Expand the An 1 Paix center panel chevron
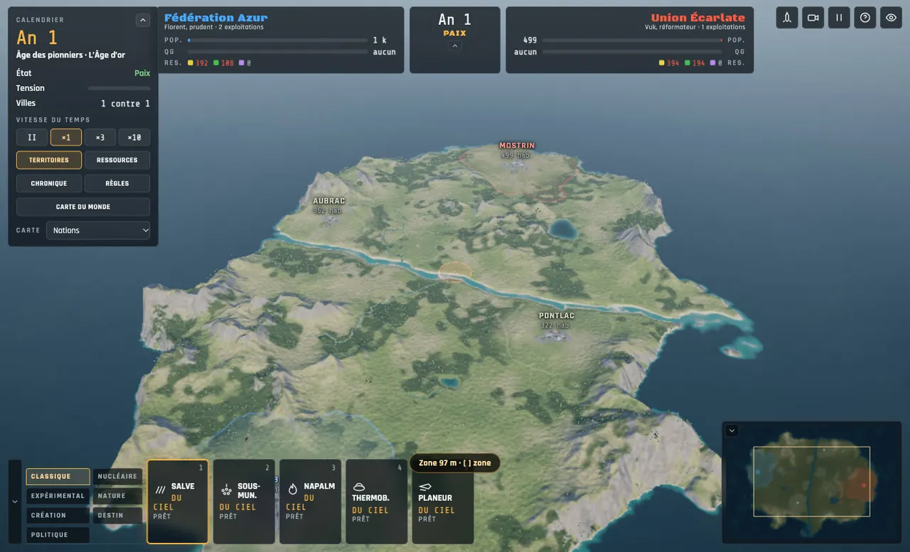 click(455, 46)
